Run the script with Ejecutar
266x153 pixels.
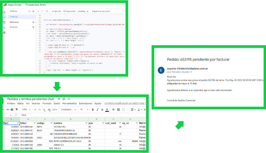pos(57,11)
